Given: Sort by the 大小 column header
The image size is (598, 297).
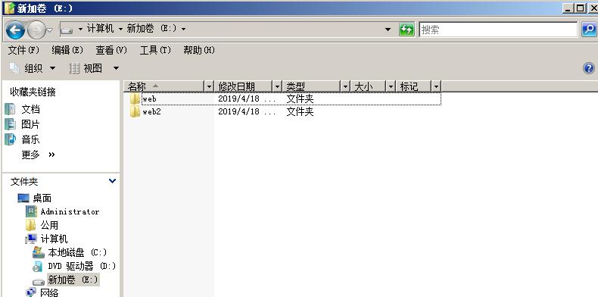Looking at the screenshot, I should [369, 86].
